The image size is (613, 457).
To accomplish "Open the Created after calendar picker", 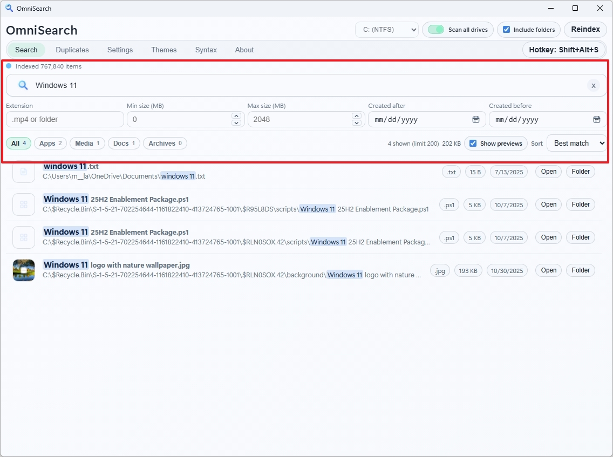I will (x=475, y=119).
